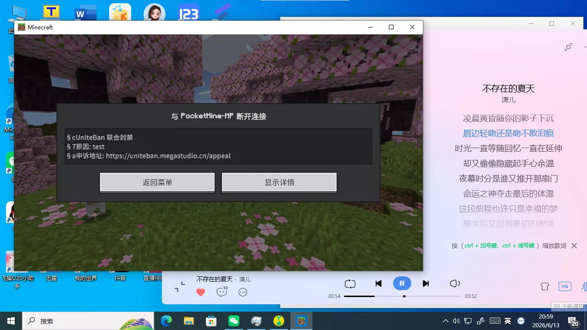Pause the song in the music player
The height and width of the screenshot is (330, 587).
[402, 283]
